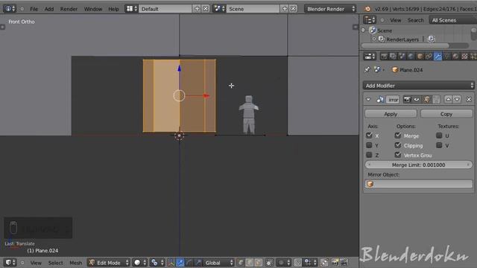Open the All Scenes outliner filter

pos(452,20)
